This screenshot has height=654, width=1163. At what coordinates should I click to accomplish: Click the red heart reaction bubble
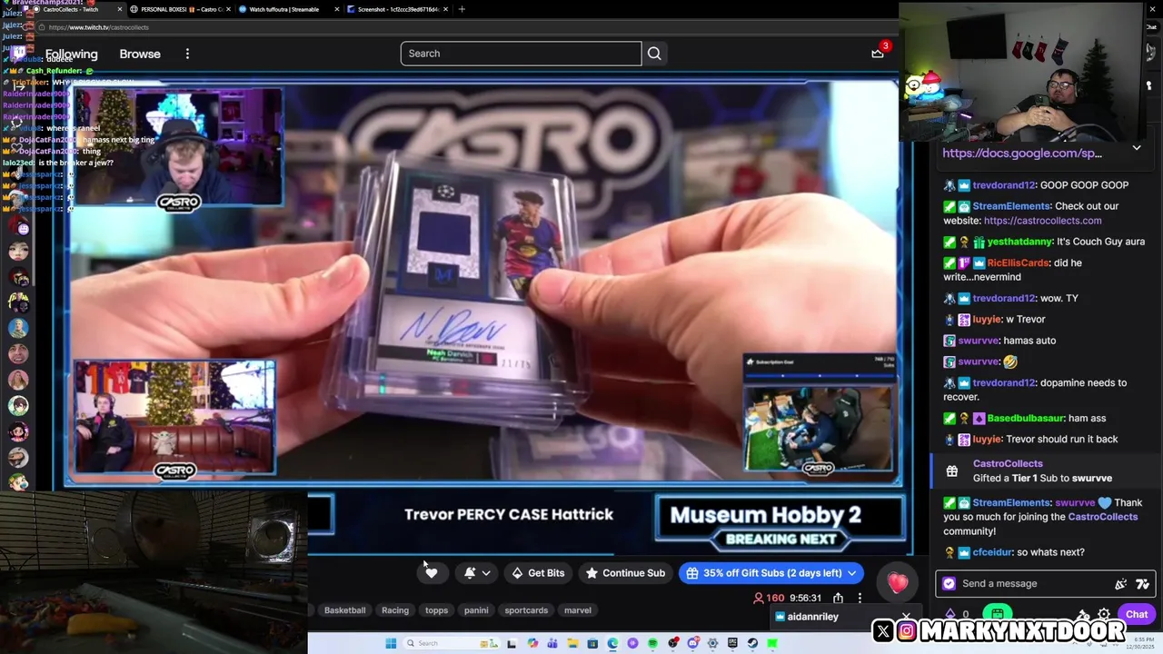click(898, 583)
